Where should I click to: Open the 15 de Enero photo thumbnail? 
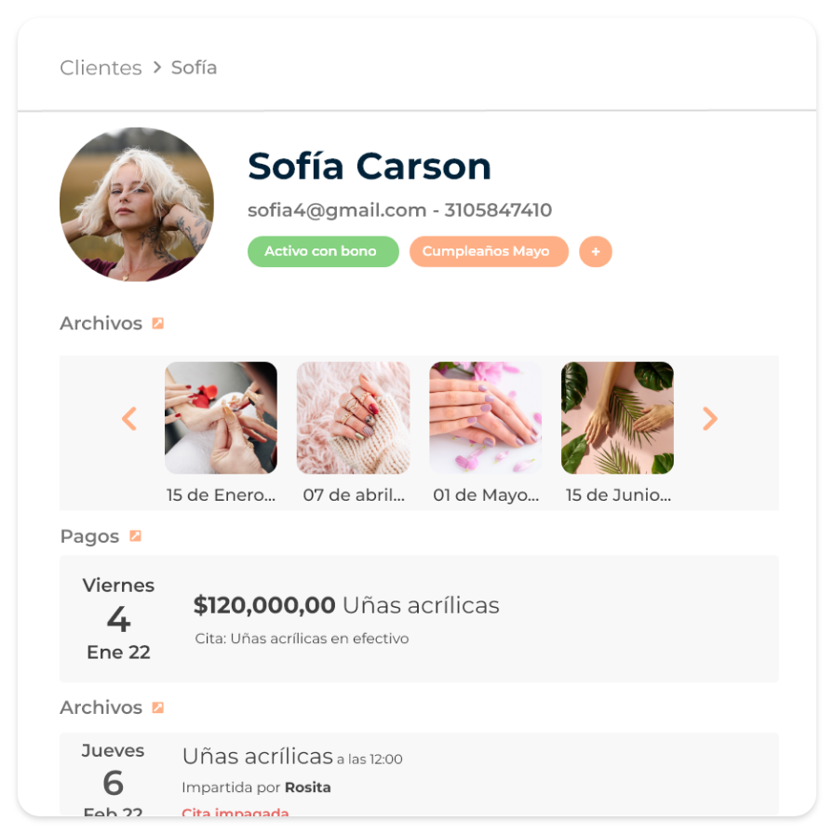click(x=221, y=418)
